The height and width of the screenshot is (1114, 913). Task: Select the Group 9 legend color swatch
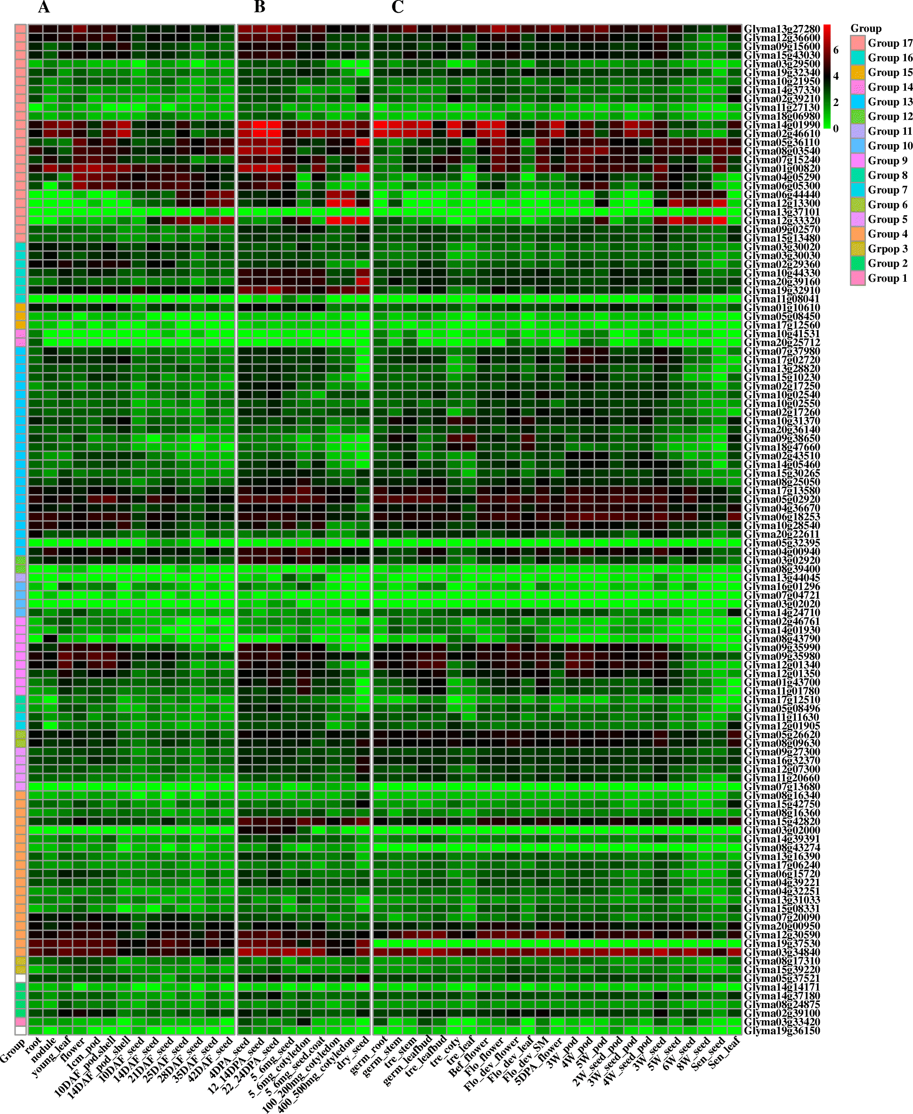pos(857,161)
